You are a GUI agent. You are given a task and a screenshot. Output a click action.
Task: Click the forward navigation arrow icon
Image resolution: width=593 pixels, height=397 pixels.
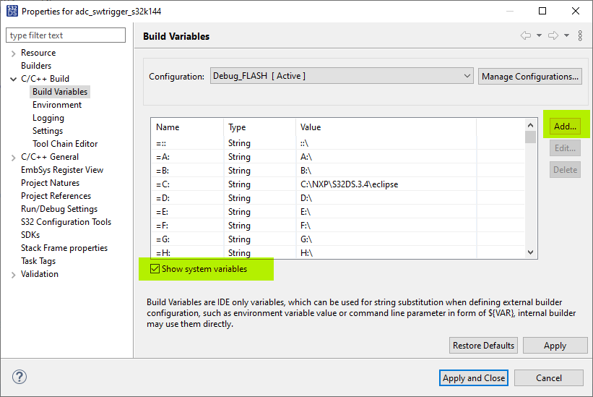(553, 36)
